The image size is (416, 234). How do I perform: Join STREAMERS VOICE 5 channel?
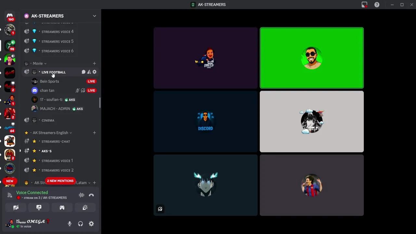point(60,41)
